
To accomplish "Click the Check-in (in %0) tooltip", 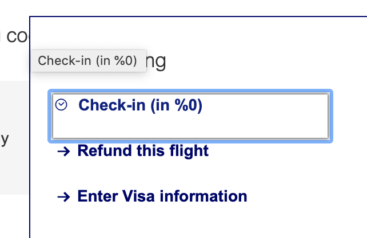I will coord(87,61).
